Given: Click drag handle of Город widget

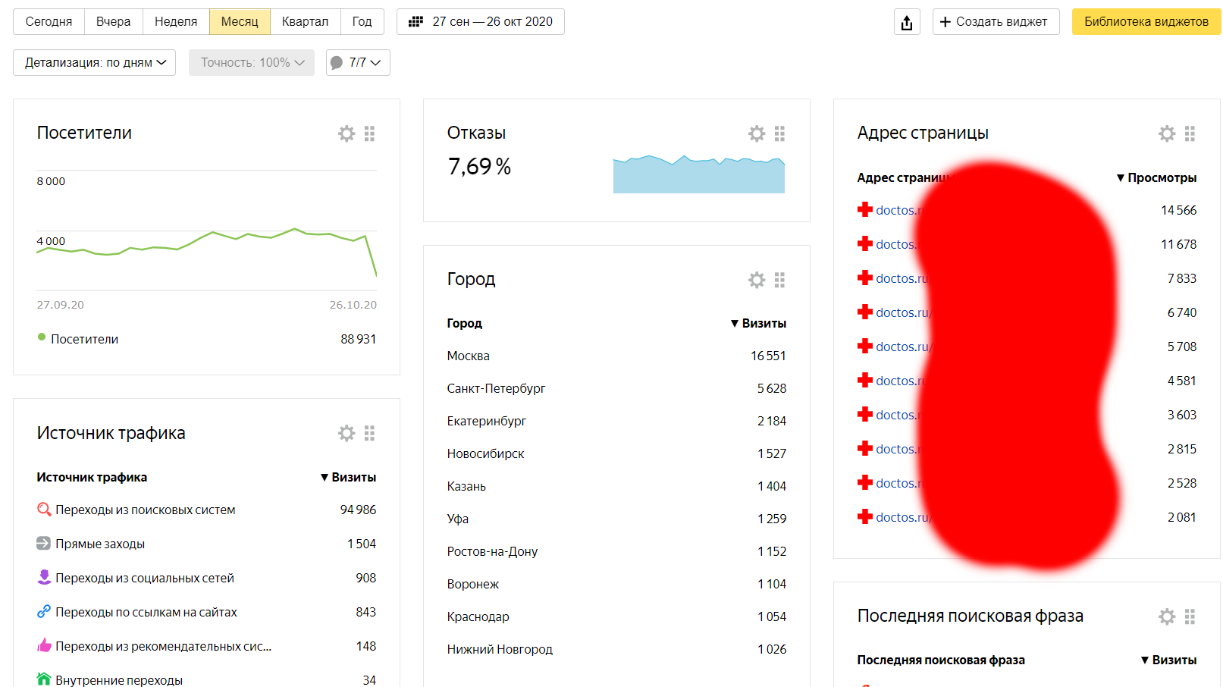Looking at the screenshot, I should pos(779,280).
